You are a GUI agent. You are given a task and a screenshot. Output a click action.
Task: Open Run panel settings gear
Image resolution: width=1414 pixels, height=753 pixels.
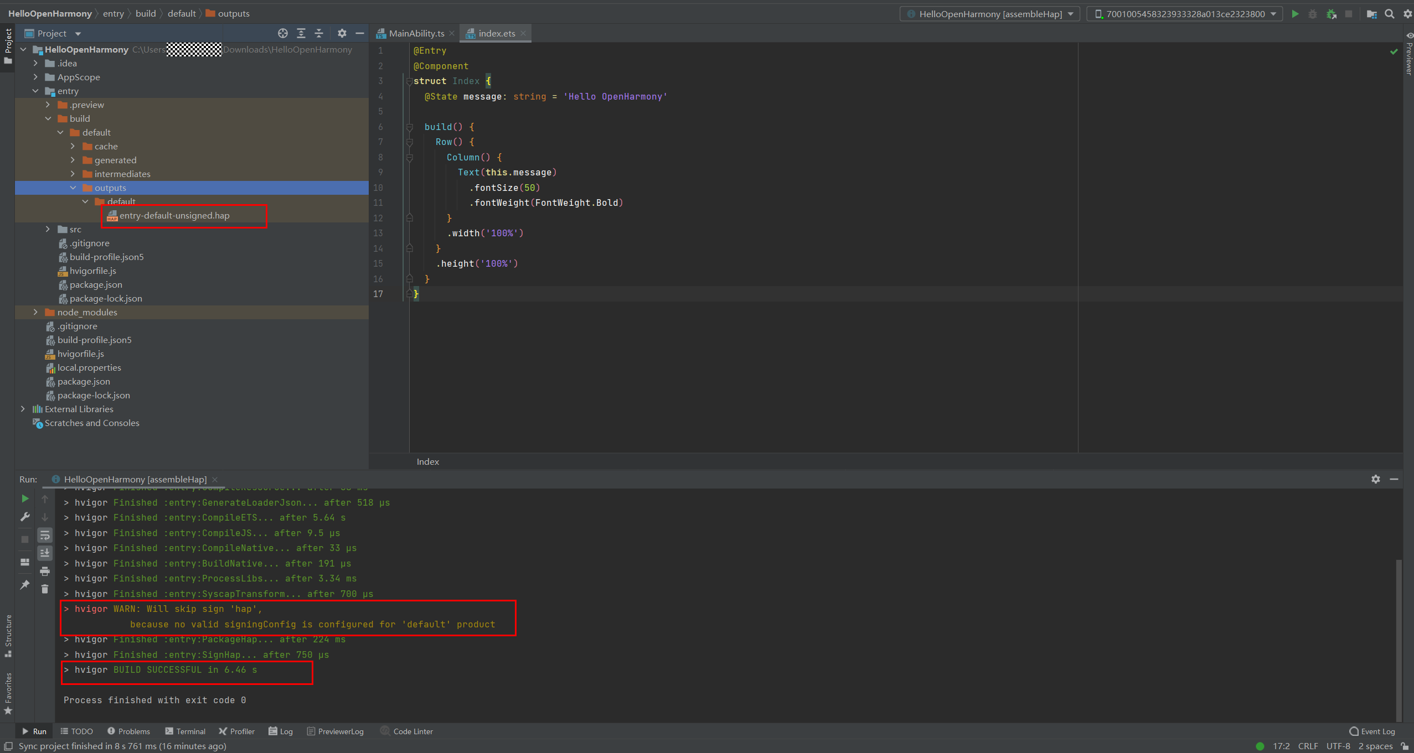pos(1376,479)
